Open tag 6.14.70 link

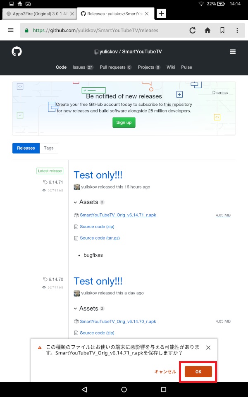coord(53,279)
